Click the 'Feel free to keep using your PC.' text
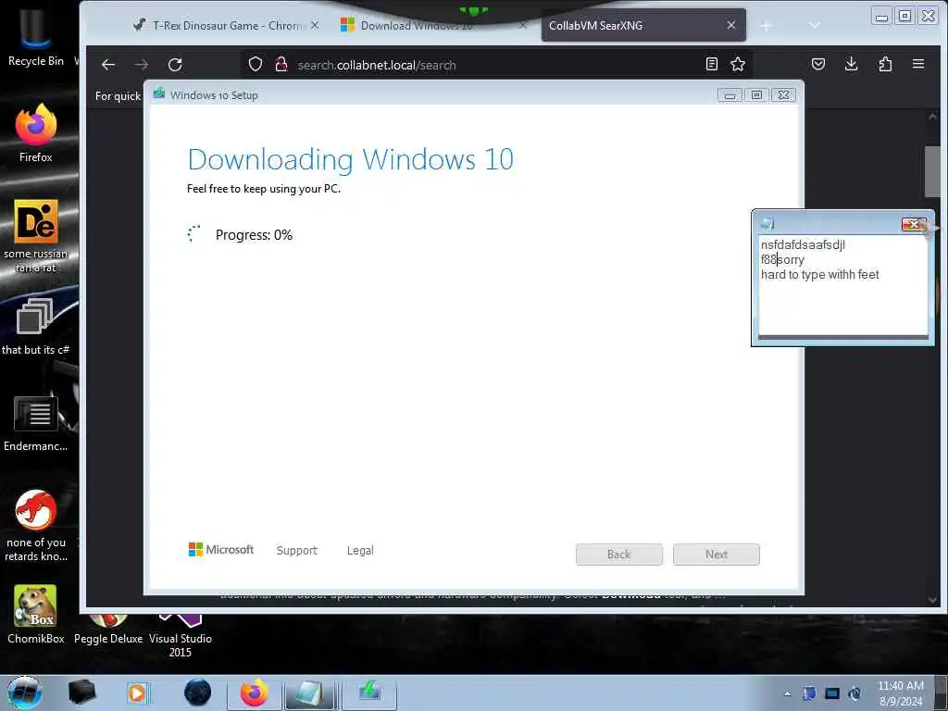948x711 pixels. pos(264,189)
